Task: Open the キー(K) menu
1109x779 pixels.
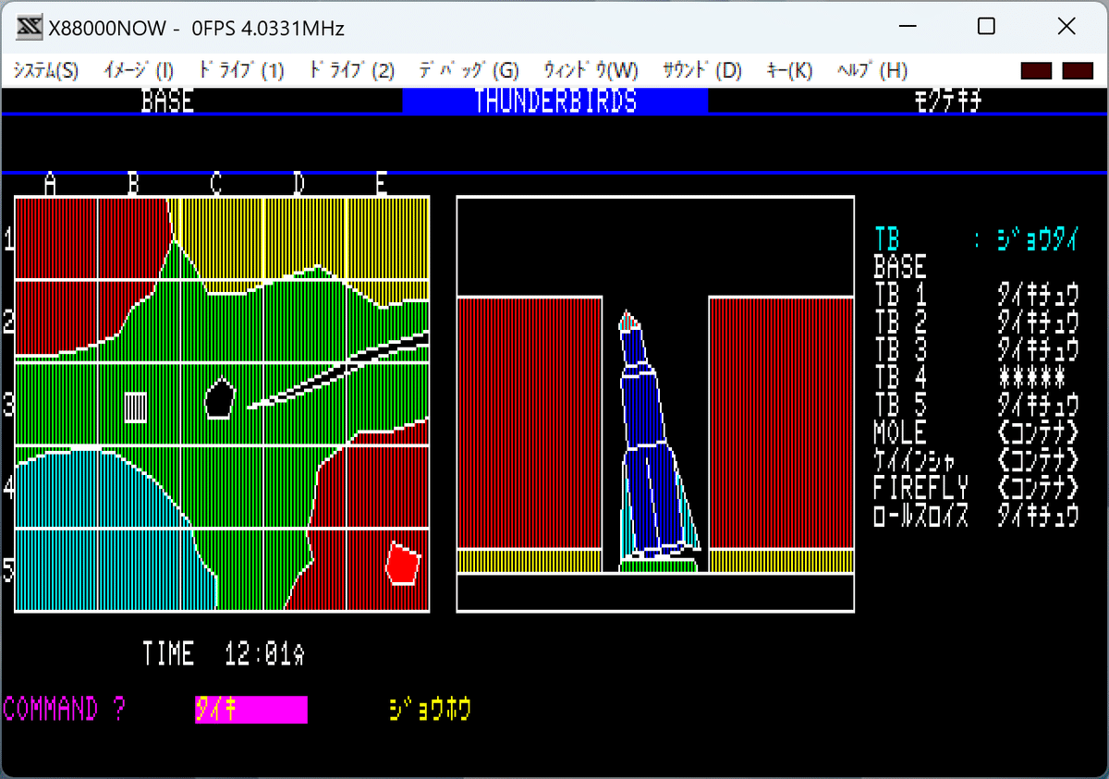Action: [790, 70]
